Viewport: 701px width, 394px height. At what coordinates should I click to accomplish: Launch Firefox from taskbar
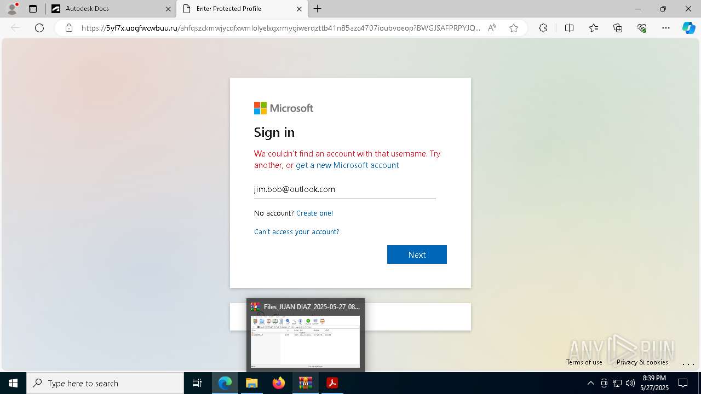coord(279,383)
